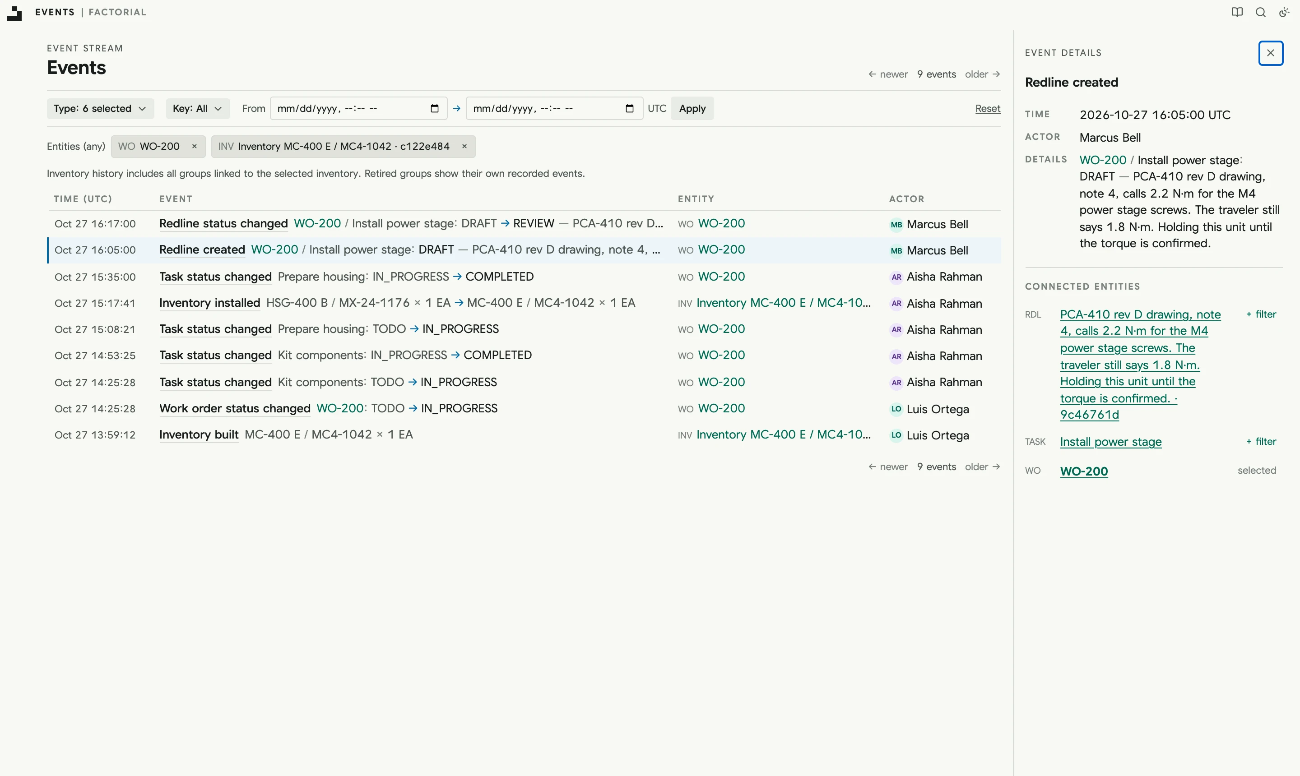Remove the Inventory MC-400 E filter chip

pyautogui.click(x=464, y=147)
